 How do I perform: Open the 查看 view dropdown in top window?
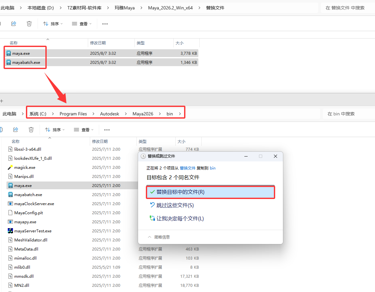(82, 24)
